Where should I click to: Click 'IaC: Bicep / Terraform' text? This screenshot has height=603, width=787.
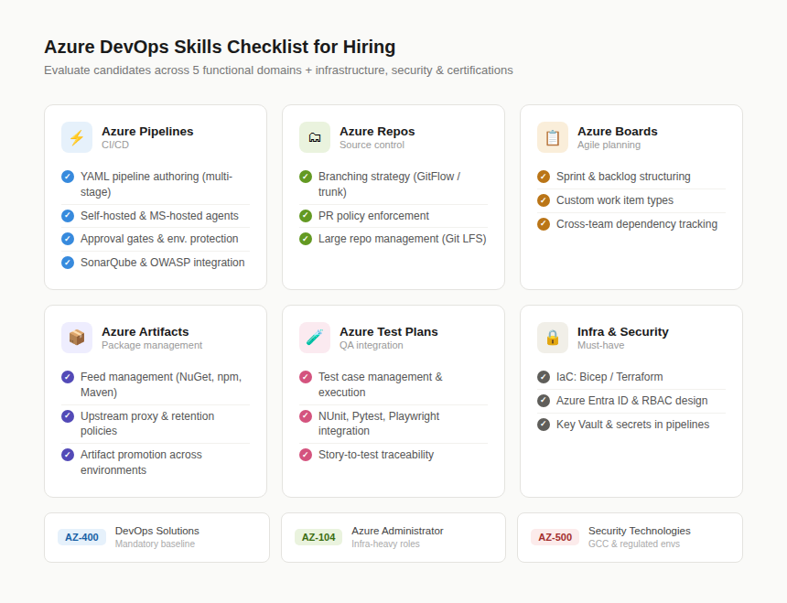point(609,377)
